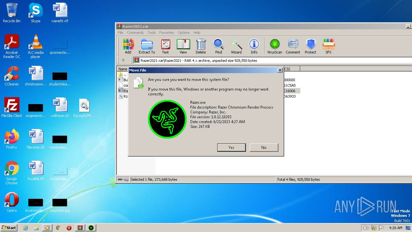This screenshot has width=412, height=232.
Task: Click the VLC media player desktop icon
Action: pyautogui.click(x=35, y=46)
